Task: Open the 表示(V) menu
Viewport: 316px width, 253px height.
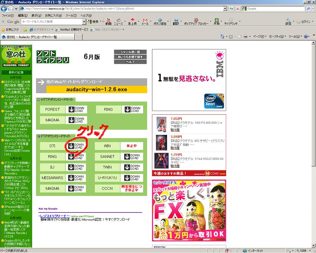Action: pos(36,16)
